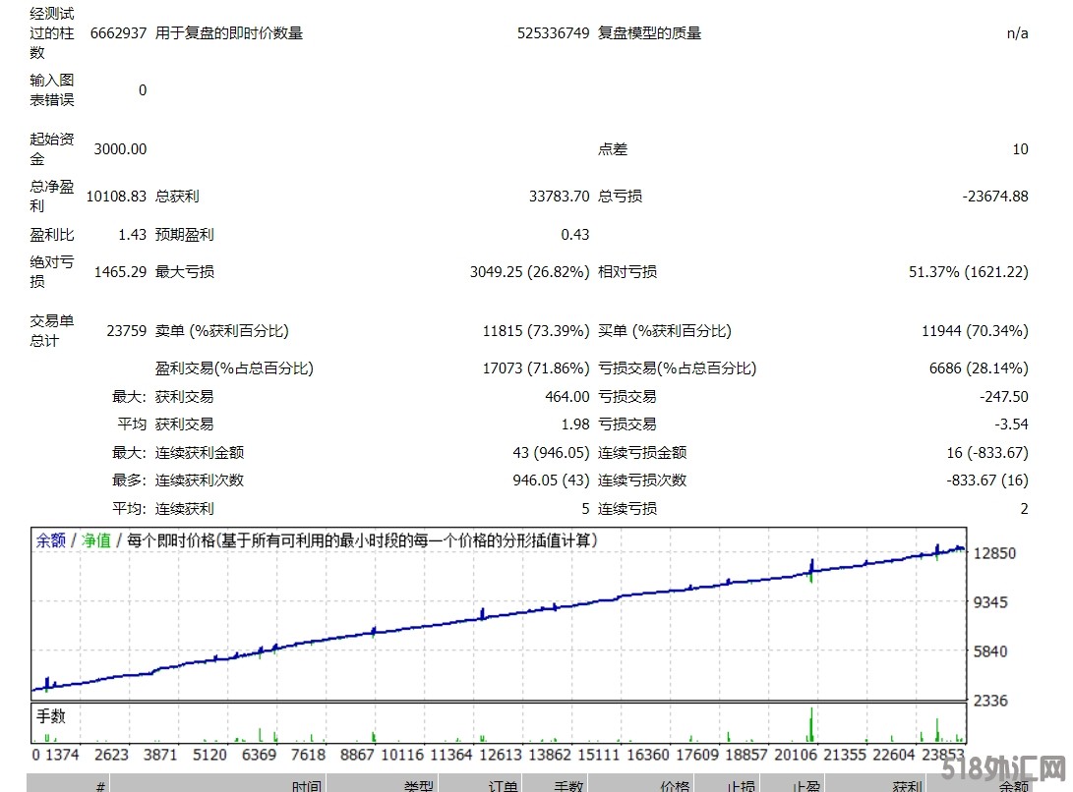The image size is (1073, 792).
Task: Select the 复盘模型的质量 value n/a
Action: click(x=1017, y=32)
